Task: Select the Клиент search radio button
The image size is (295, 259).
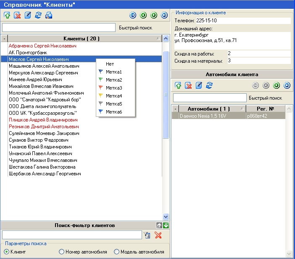Action: coord(7,252)
